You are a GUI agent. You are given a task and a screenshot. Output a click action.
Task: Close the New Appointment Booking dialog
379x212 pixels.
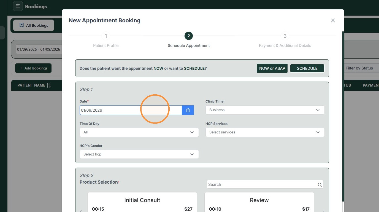click(x=333, y=20)
